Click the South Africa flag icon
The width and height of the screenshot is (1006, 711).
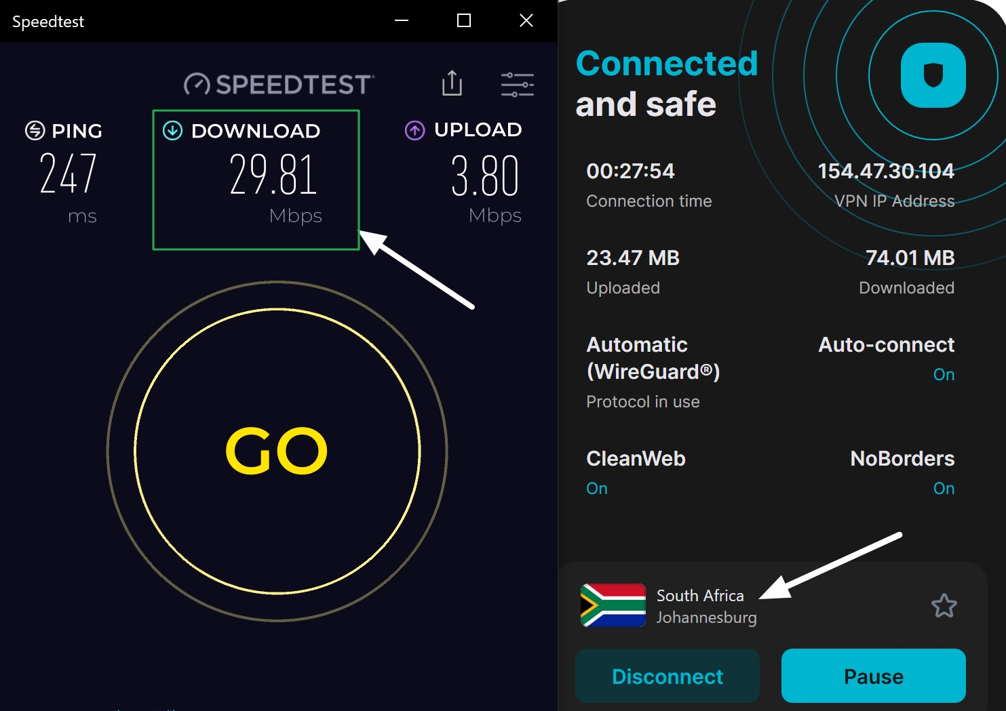click(x=613, y=605)
